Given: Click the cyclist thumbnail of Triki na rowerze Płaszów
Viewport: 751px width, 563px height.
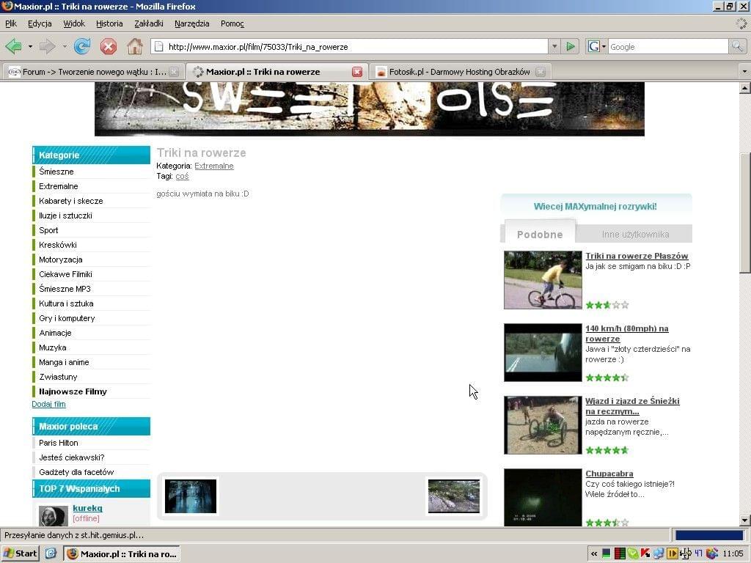Looking at the screenshot, I should (x=543, y=280).
